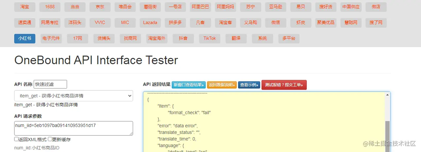Viewport: 421px width, 152px height.
Task: Open the 唯品会 tab
Action: [x=125, y=7]
